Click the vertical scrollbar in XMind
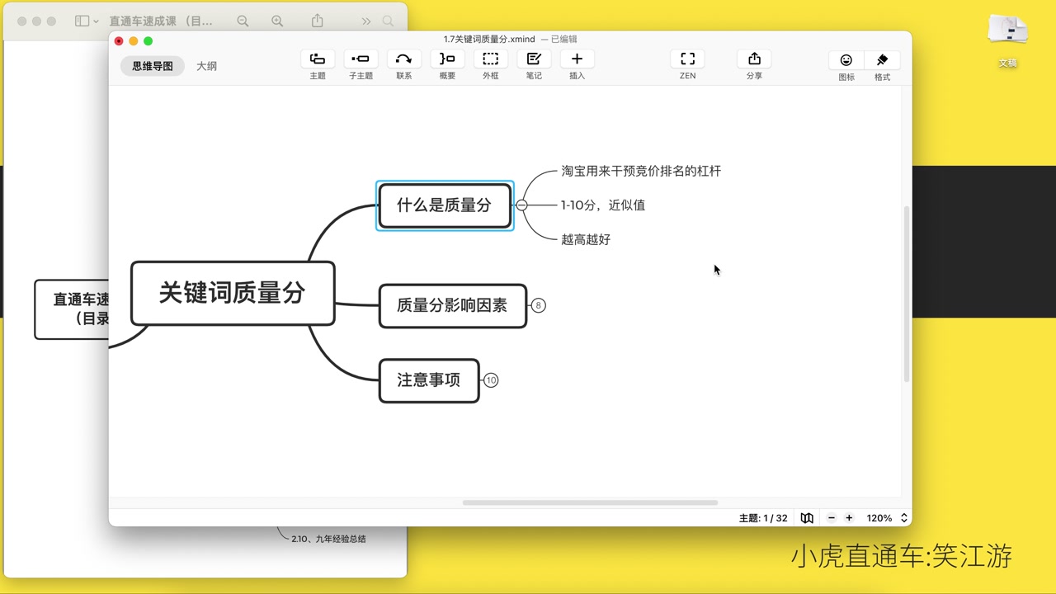Viewport: 1056px width, 594px height. 907,293
